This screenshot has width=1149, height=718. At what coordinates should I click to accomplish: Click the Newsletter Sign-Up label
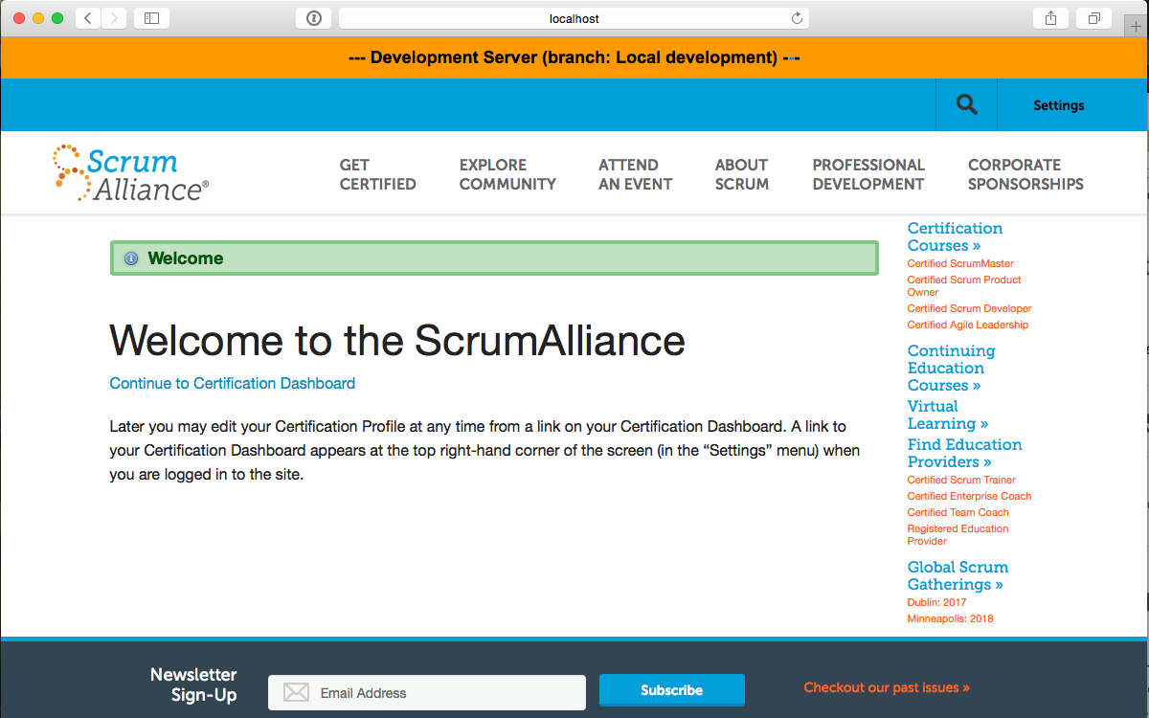coord(193,685)
